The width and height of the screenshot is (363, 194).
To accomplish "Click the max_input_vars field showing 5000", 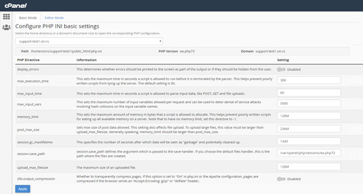I will [309, 103].
